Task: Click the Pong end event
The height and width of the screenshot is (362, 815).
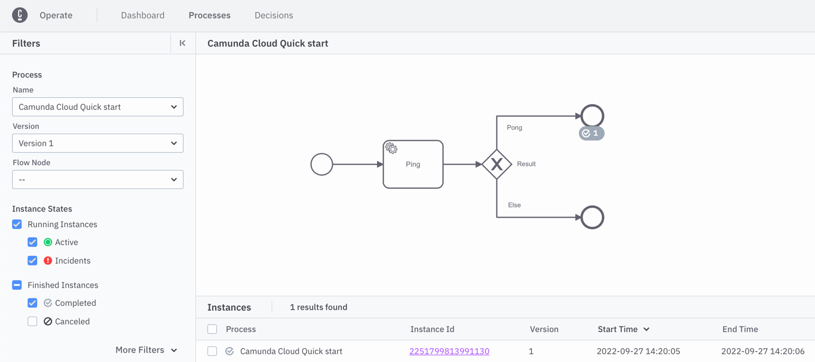Action: tap(592, 116)
